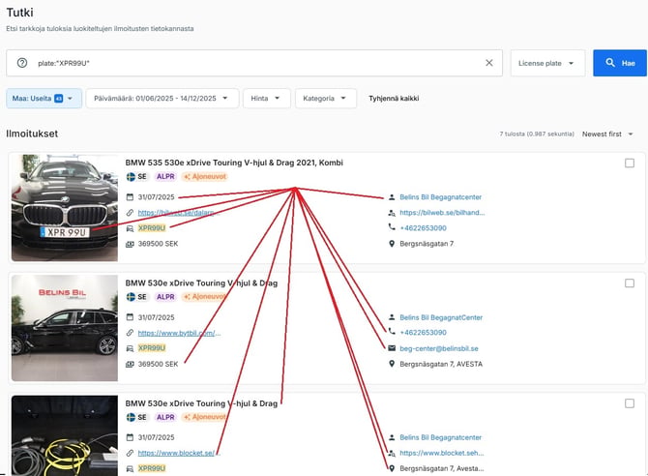Image resolution: width=648 pixels, height=476 pixels.
Task: Click calendar icon on first listing
Action: (x=130, y=196)
